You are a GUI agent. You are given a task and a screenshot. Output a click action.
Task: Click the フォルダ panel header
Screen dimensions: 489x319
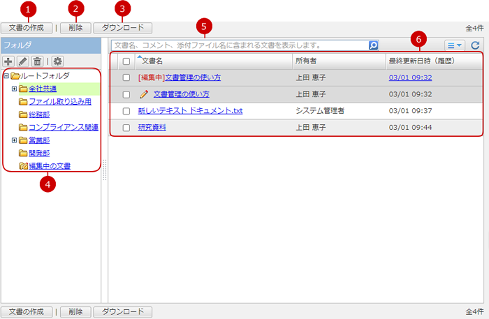pos(51,45)
